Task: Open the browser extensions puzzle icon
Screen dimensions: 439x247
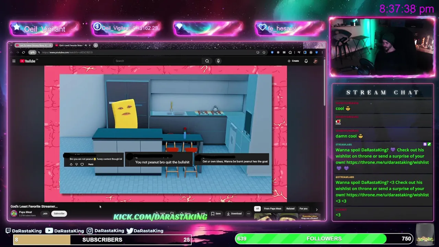Action: pos(290,52)
